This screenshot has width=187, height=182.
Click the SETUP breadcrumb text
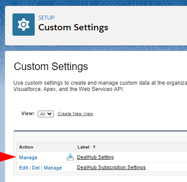pyautogui.click(x=46, y=18)
